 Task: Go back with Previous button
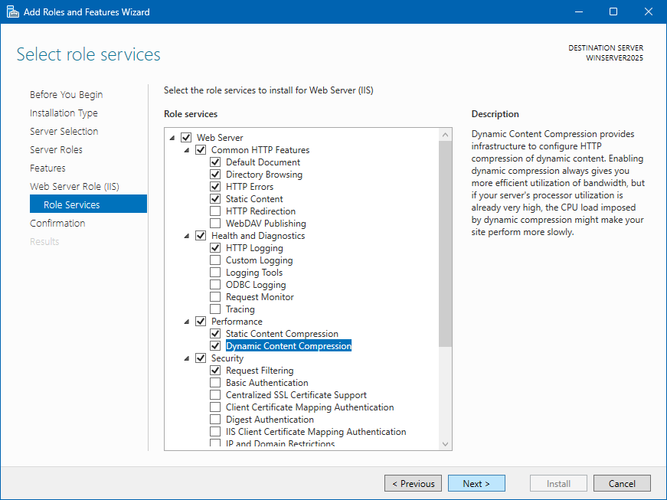coord(413,483)
